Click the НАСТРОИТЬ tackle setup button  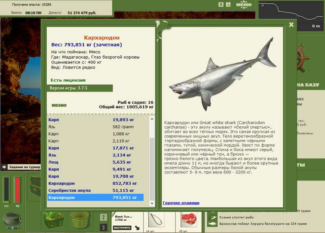(x=122, y=228)
